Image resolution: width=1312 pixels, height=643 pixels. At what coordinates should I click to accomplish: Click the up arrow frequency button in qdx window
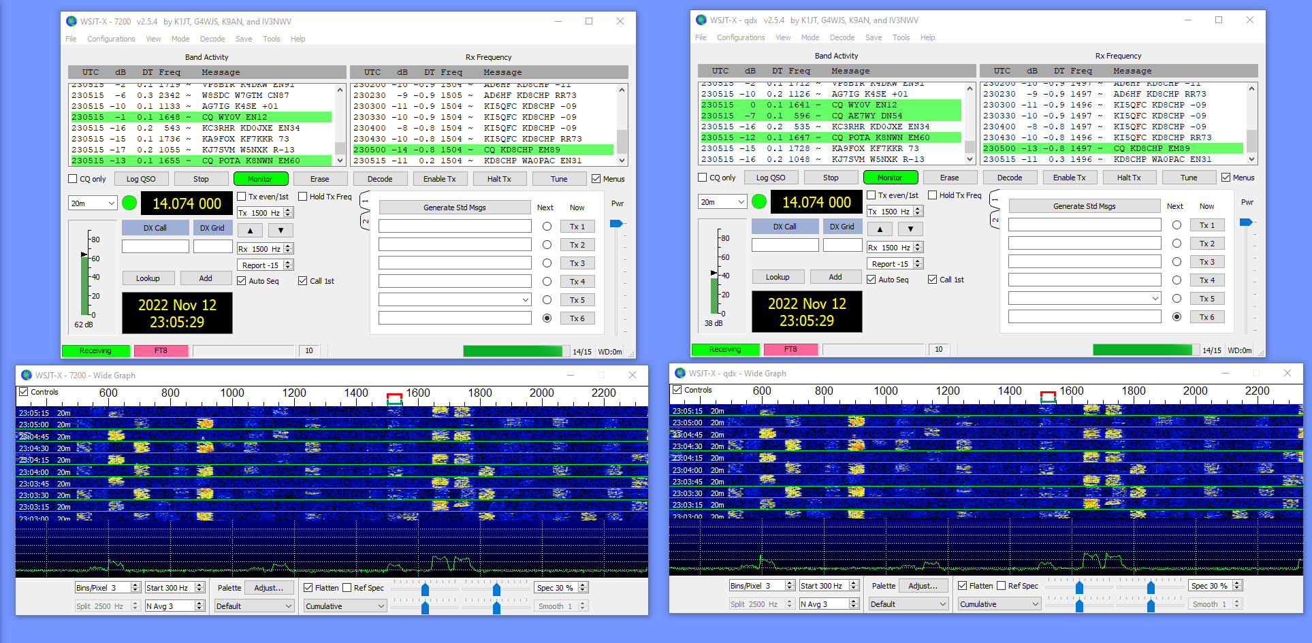[x=880, y=229]
